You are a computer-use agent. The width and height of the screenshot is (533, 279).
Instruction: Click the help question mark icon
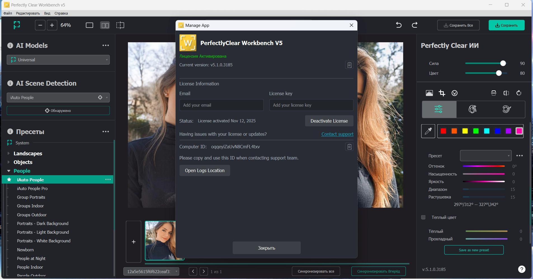click(522, 269)
